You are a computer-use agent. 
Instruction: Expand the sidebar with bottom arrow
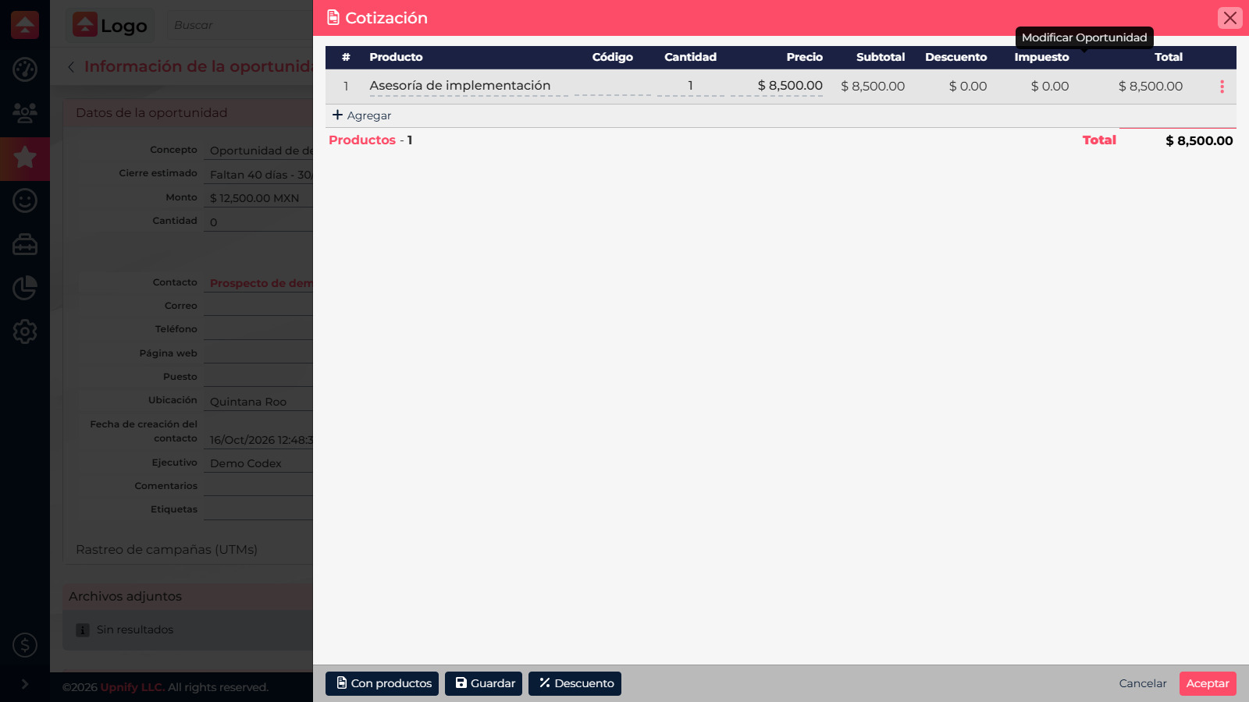[x=25, y=684]
